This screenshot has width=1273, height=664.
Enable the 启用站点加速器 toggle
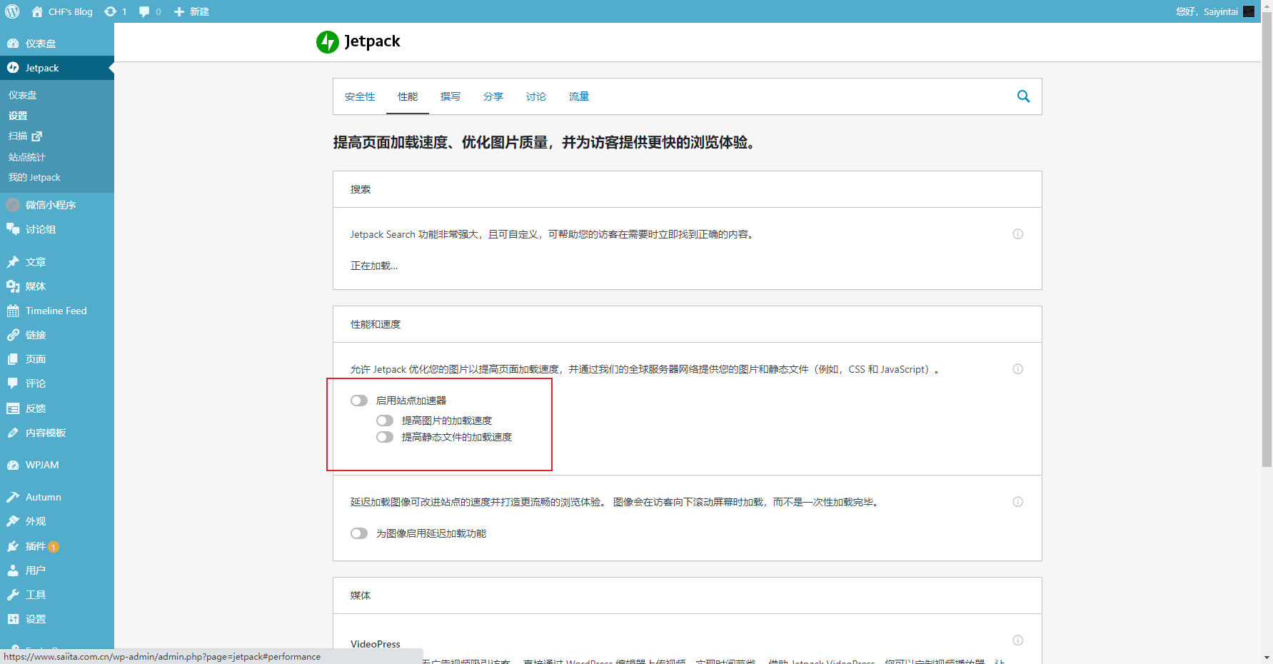pos(359,401)
